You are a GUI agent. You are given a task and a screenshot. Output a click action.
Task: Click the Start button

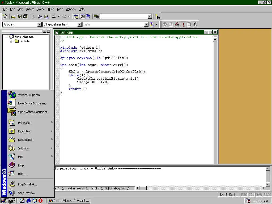pos(8,201)
